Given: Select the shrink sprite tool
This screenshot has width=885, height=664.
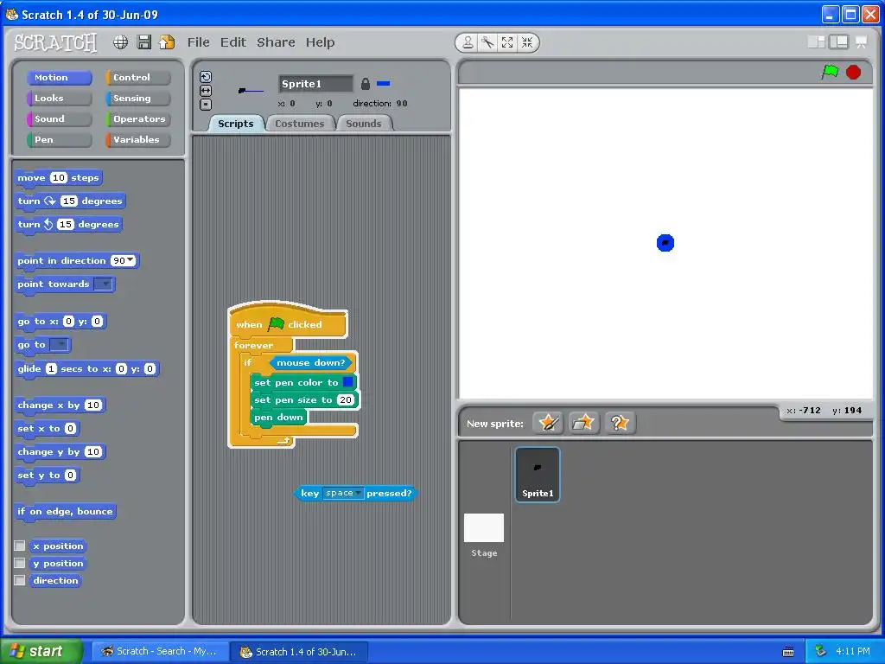Looking at the screenshot, I should (527, 42).
